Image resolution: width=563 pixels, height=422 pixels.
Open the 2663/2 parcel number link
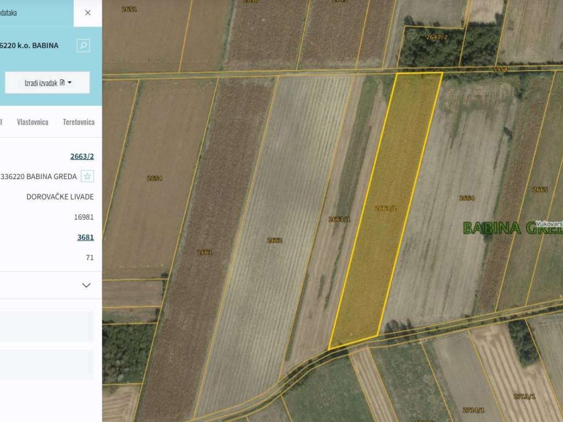point(82,156)
